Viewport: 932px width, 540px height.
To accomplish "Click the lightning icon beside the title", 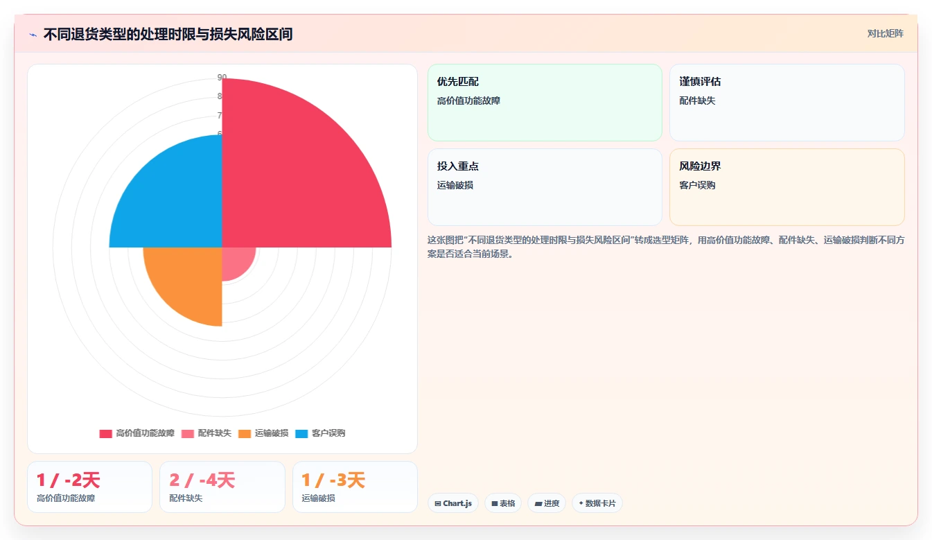I will [x=33, y=34].
